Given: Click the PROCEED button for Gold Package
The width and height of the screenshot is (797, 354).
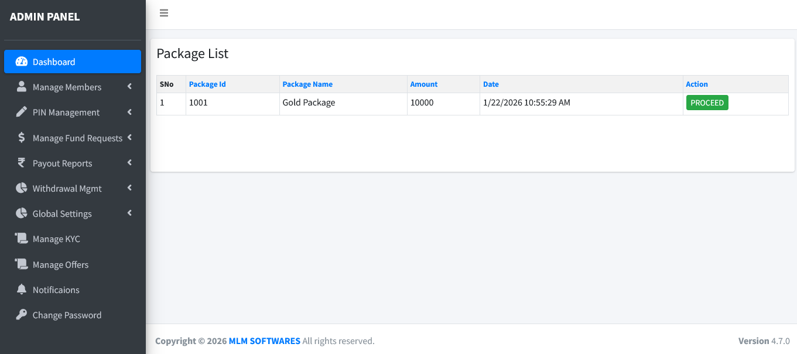Looking at the screenshot, I should pyautogui.click(x=707, y=103).
